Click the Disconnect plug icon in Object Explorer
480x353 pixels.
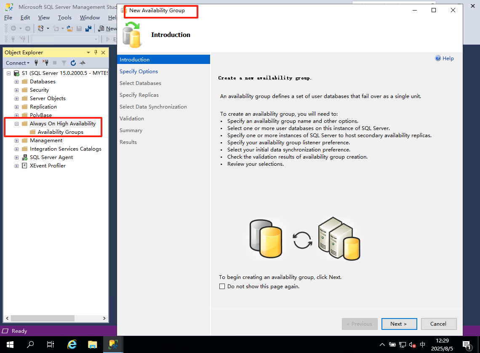(x=45, y=63)
